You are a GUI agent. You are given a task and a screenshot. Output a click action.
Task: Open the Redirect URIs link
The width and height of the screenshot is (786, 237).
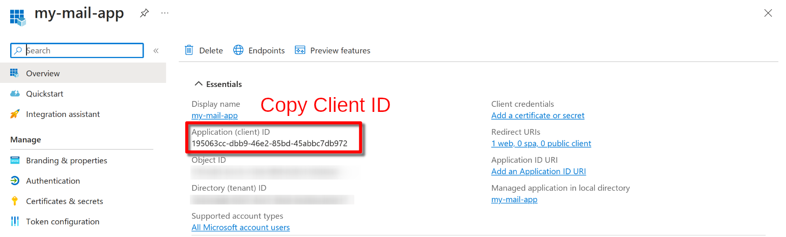coord(541,143)
